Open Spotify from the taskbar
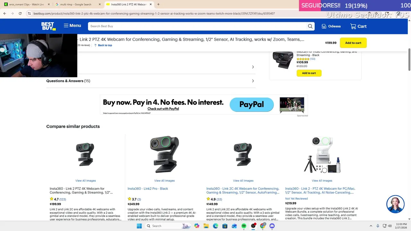Viewport: 411px width, 231px height. click(244, 226)
